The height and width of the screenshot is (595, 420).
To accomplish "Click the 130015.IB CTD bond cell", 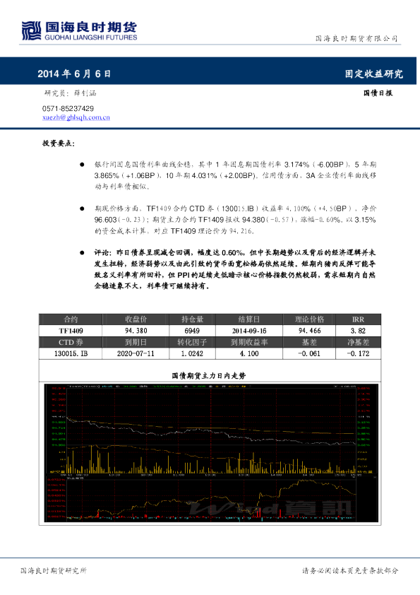I will click(71, 353).
